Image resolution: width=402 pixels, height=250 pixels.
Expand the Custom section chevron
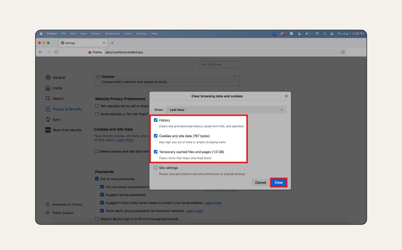click(x=235, y=76)
